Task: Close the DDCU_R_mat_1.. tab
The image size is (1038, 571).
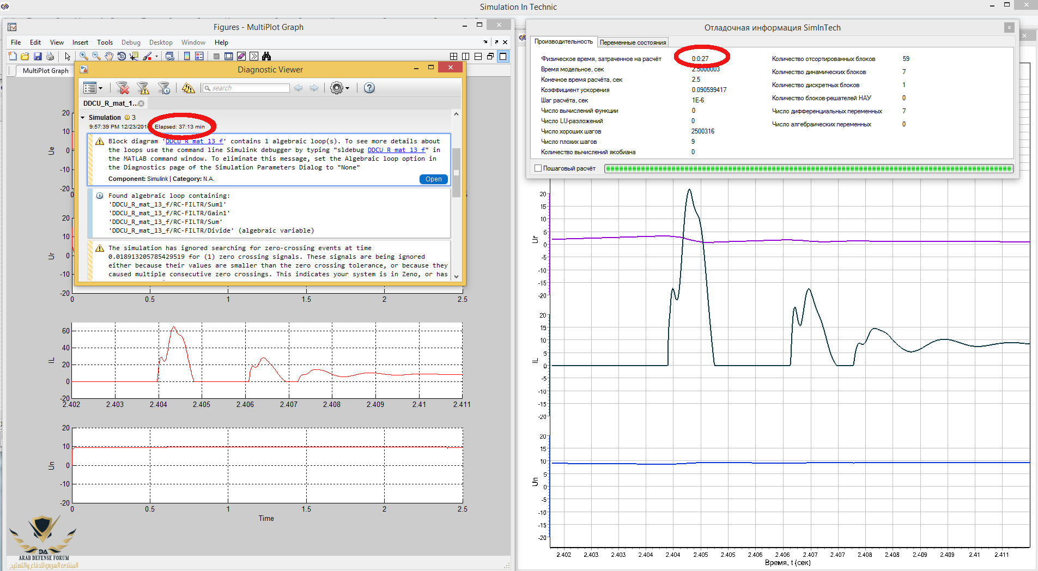Action: 141,104
